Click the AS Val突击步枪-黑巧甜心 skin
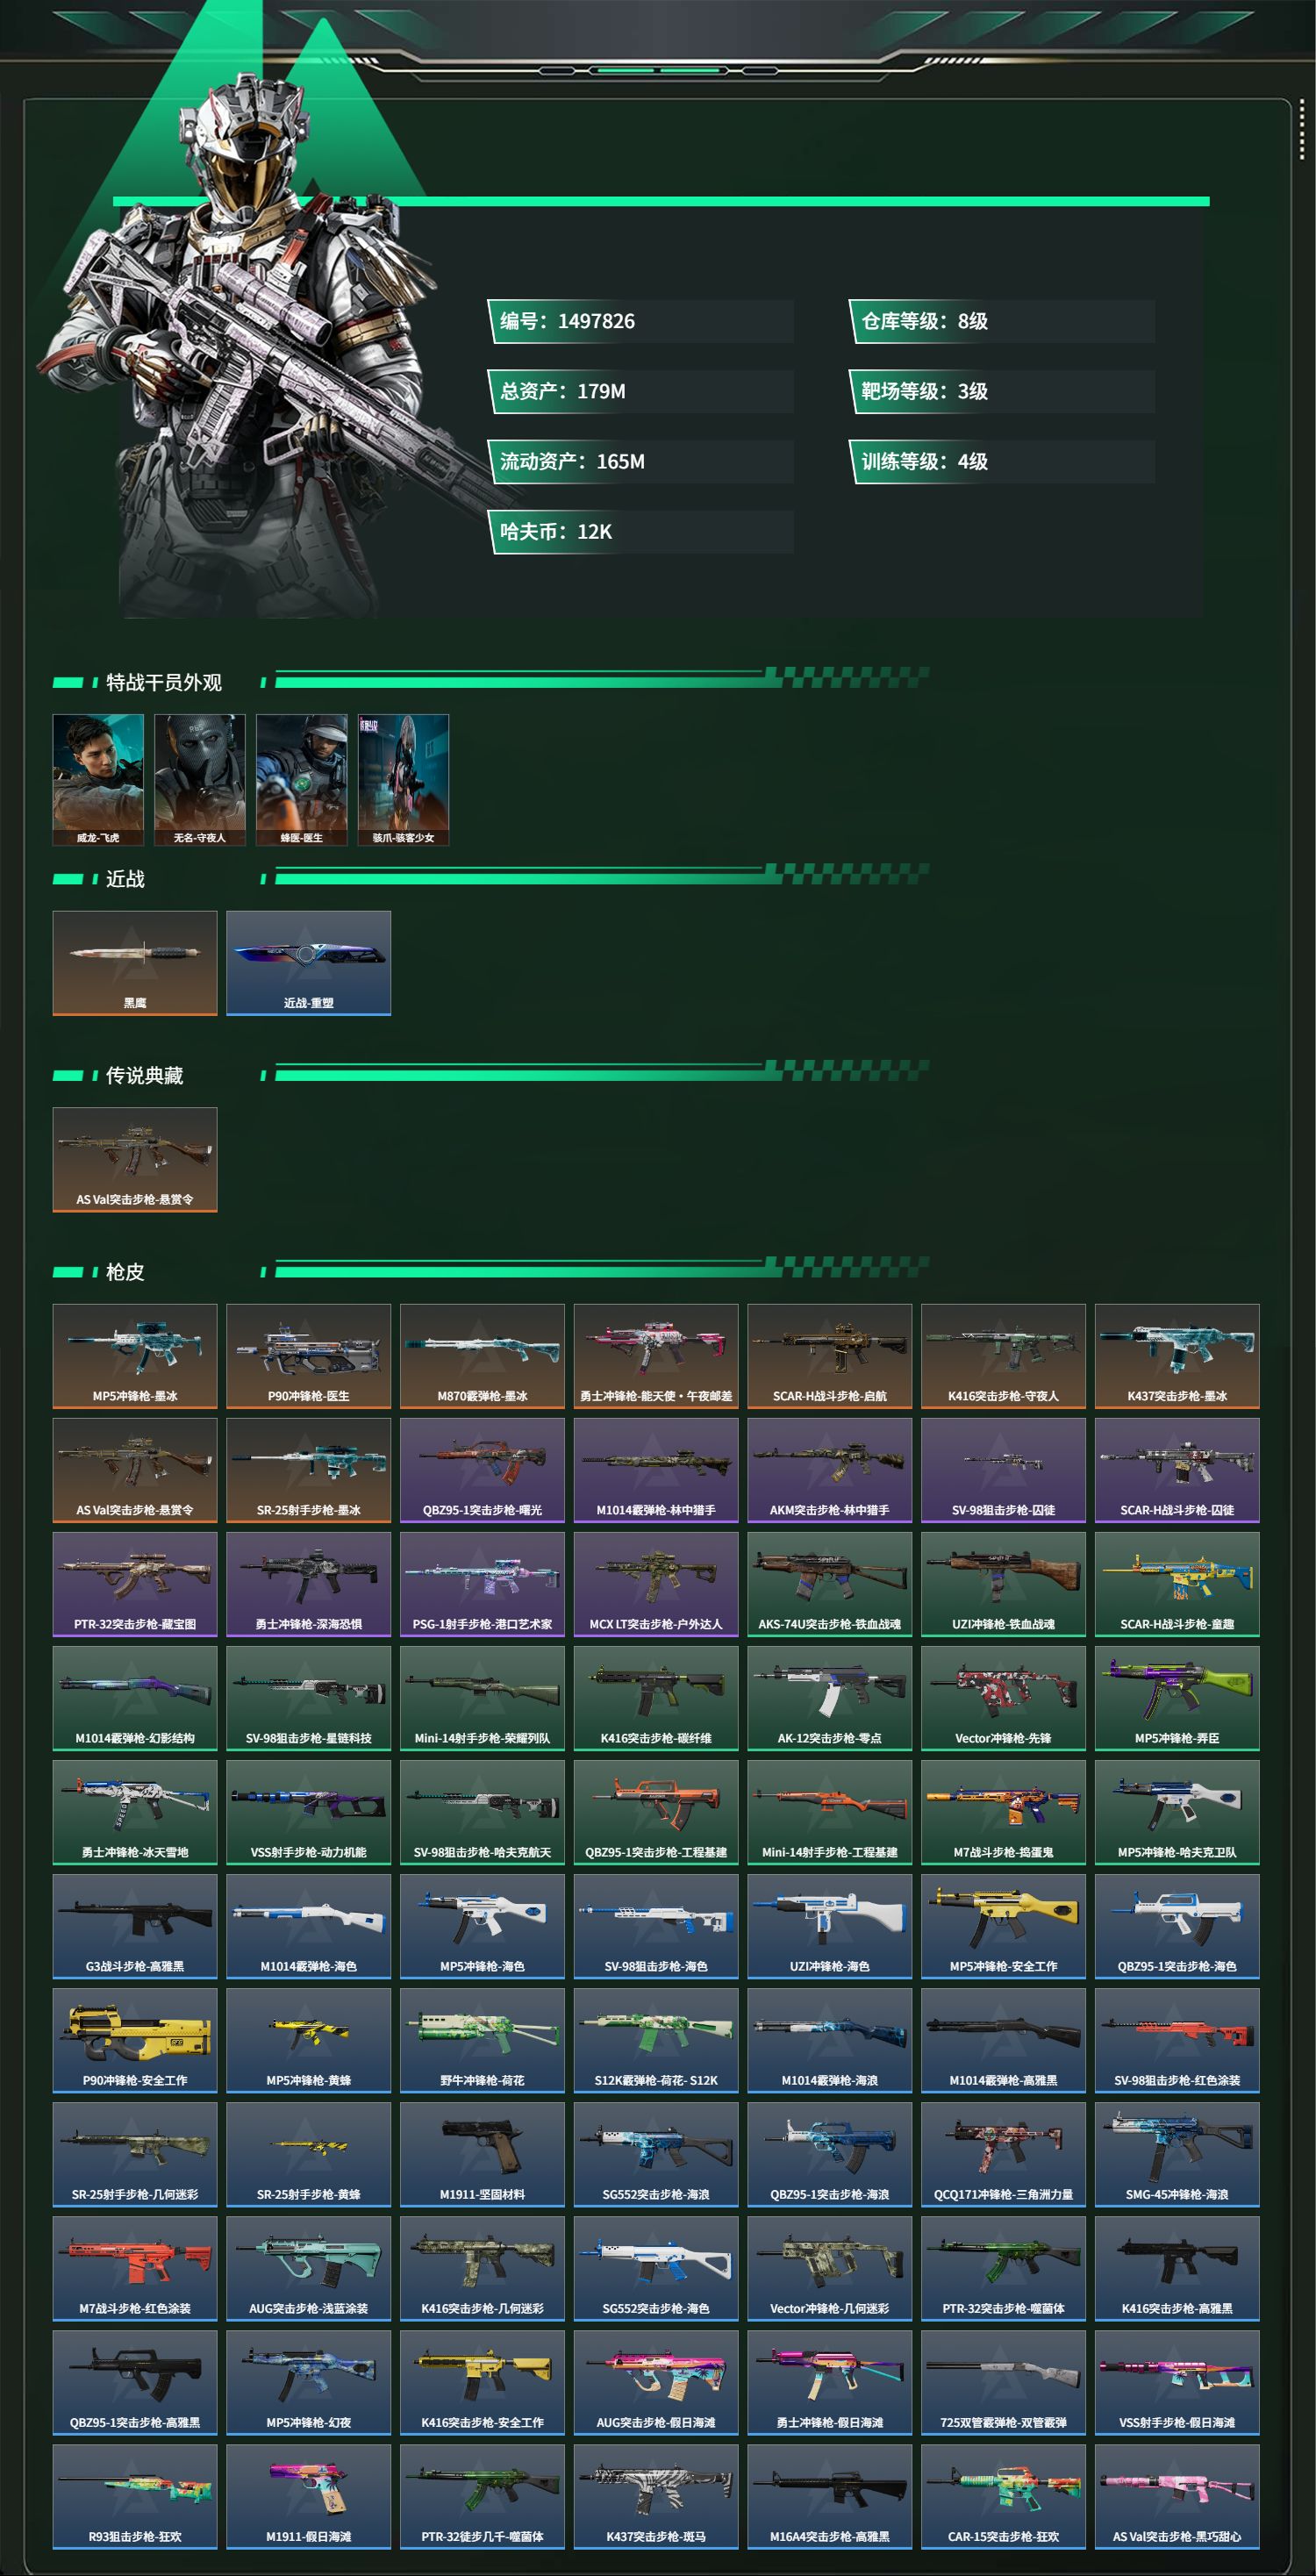 1177,2495
